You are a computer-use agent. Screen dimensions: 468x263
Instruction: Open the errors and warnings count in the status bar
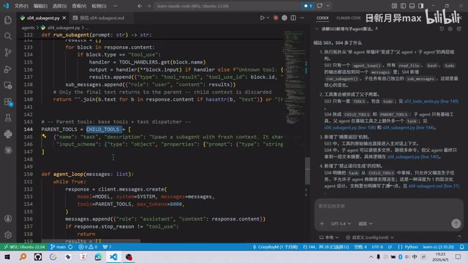click(88, 247)
